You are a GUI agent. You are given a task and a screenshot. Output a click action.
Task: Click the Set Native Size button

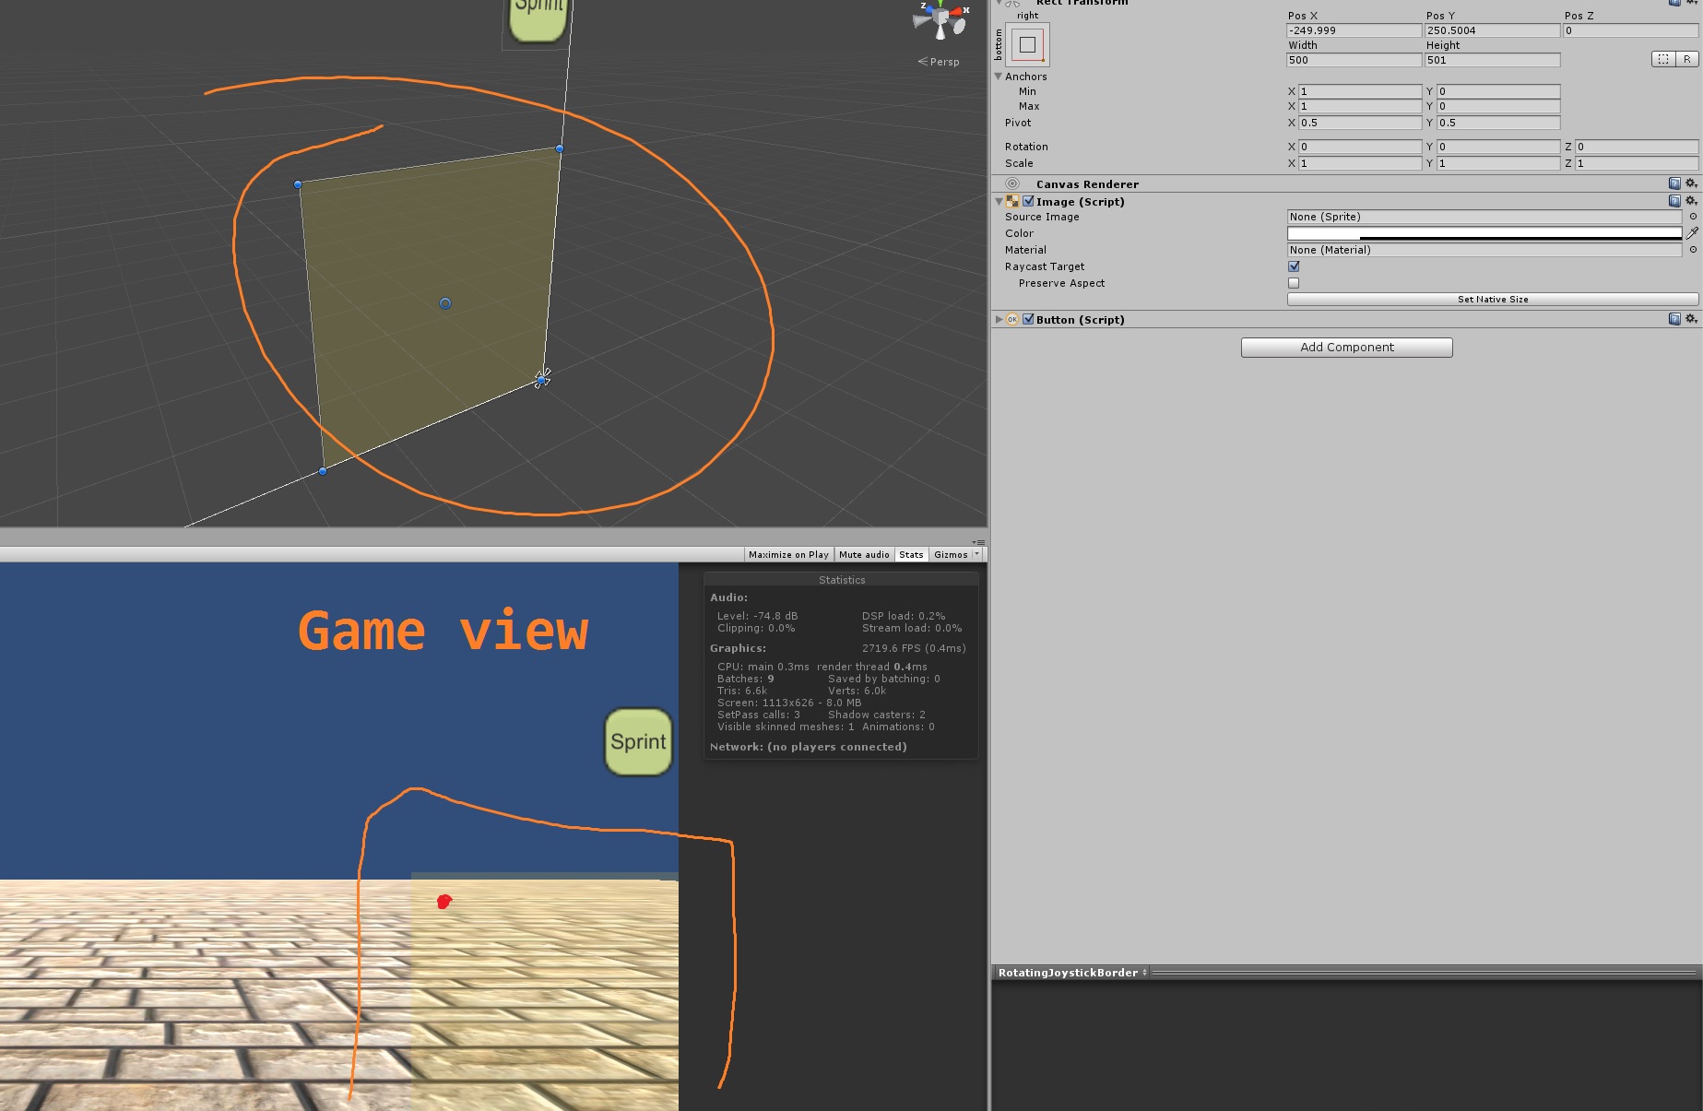(x=1493, y=299)
